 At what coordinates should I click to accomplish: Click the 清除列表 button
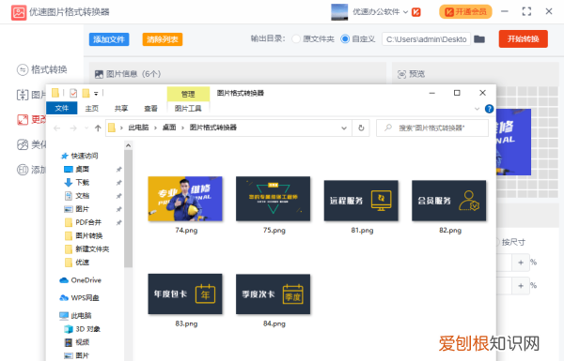click(163, 39)
